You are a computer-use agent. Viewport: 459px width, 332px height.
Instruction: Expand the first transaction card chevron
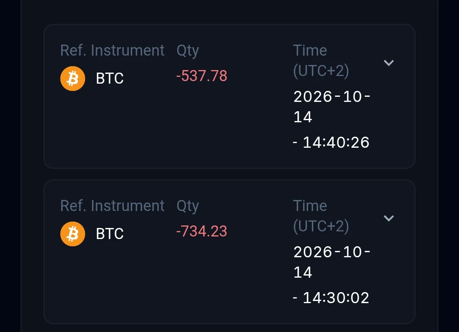pos(388,62)
